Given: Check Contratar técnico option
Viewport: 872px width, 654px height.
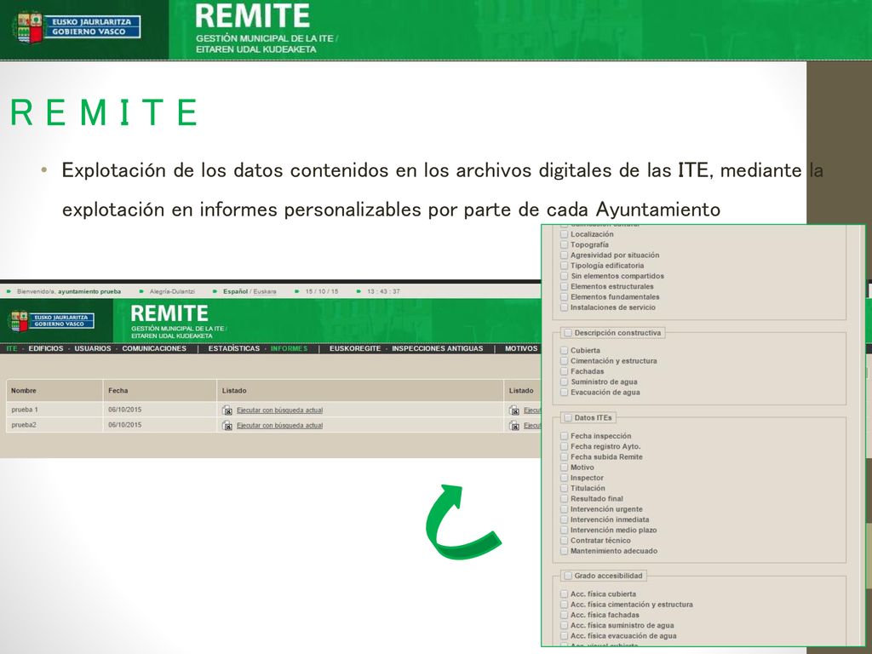Looking at the screenshot, I should (x=564, y=541).
